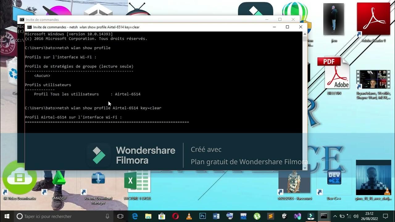Launch VLC media player from taskbar
395x222 pixels.
(189, 216)
